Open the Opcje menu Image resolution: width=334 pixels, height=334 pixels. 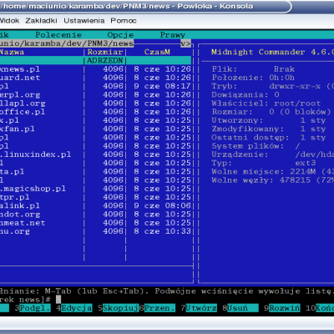point(120,35)
